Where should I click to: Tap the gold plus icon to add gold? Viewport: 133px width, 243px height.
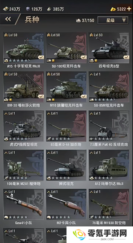point(129,9)
